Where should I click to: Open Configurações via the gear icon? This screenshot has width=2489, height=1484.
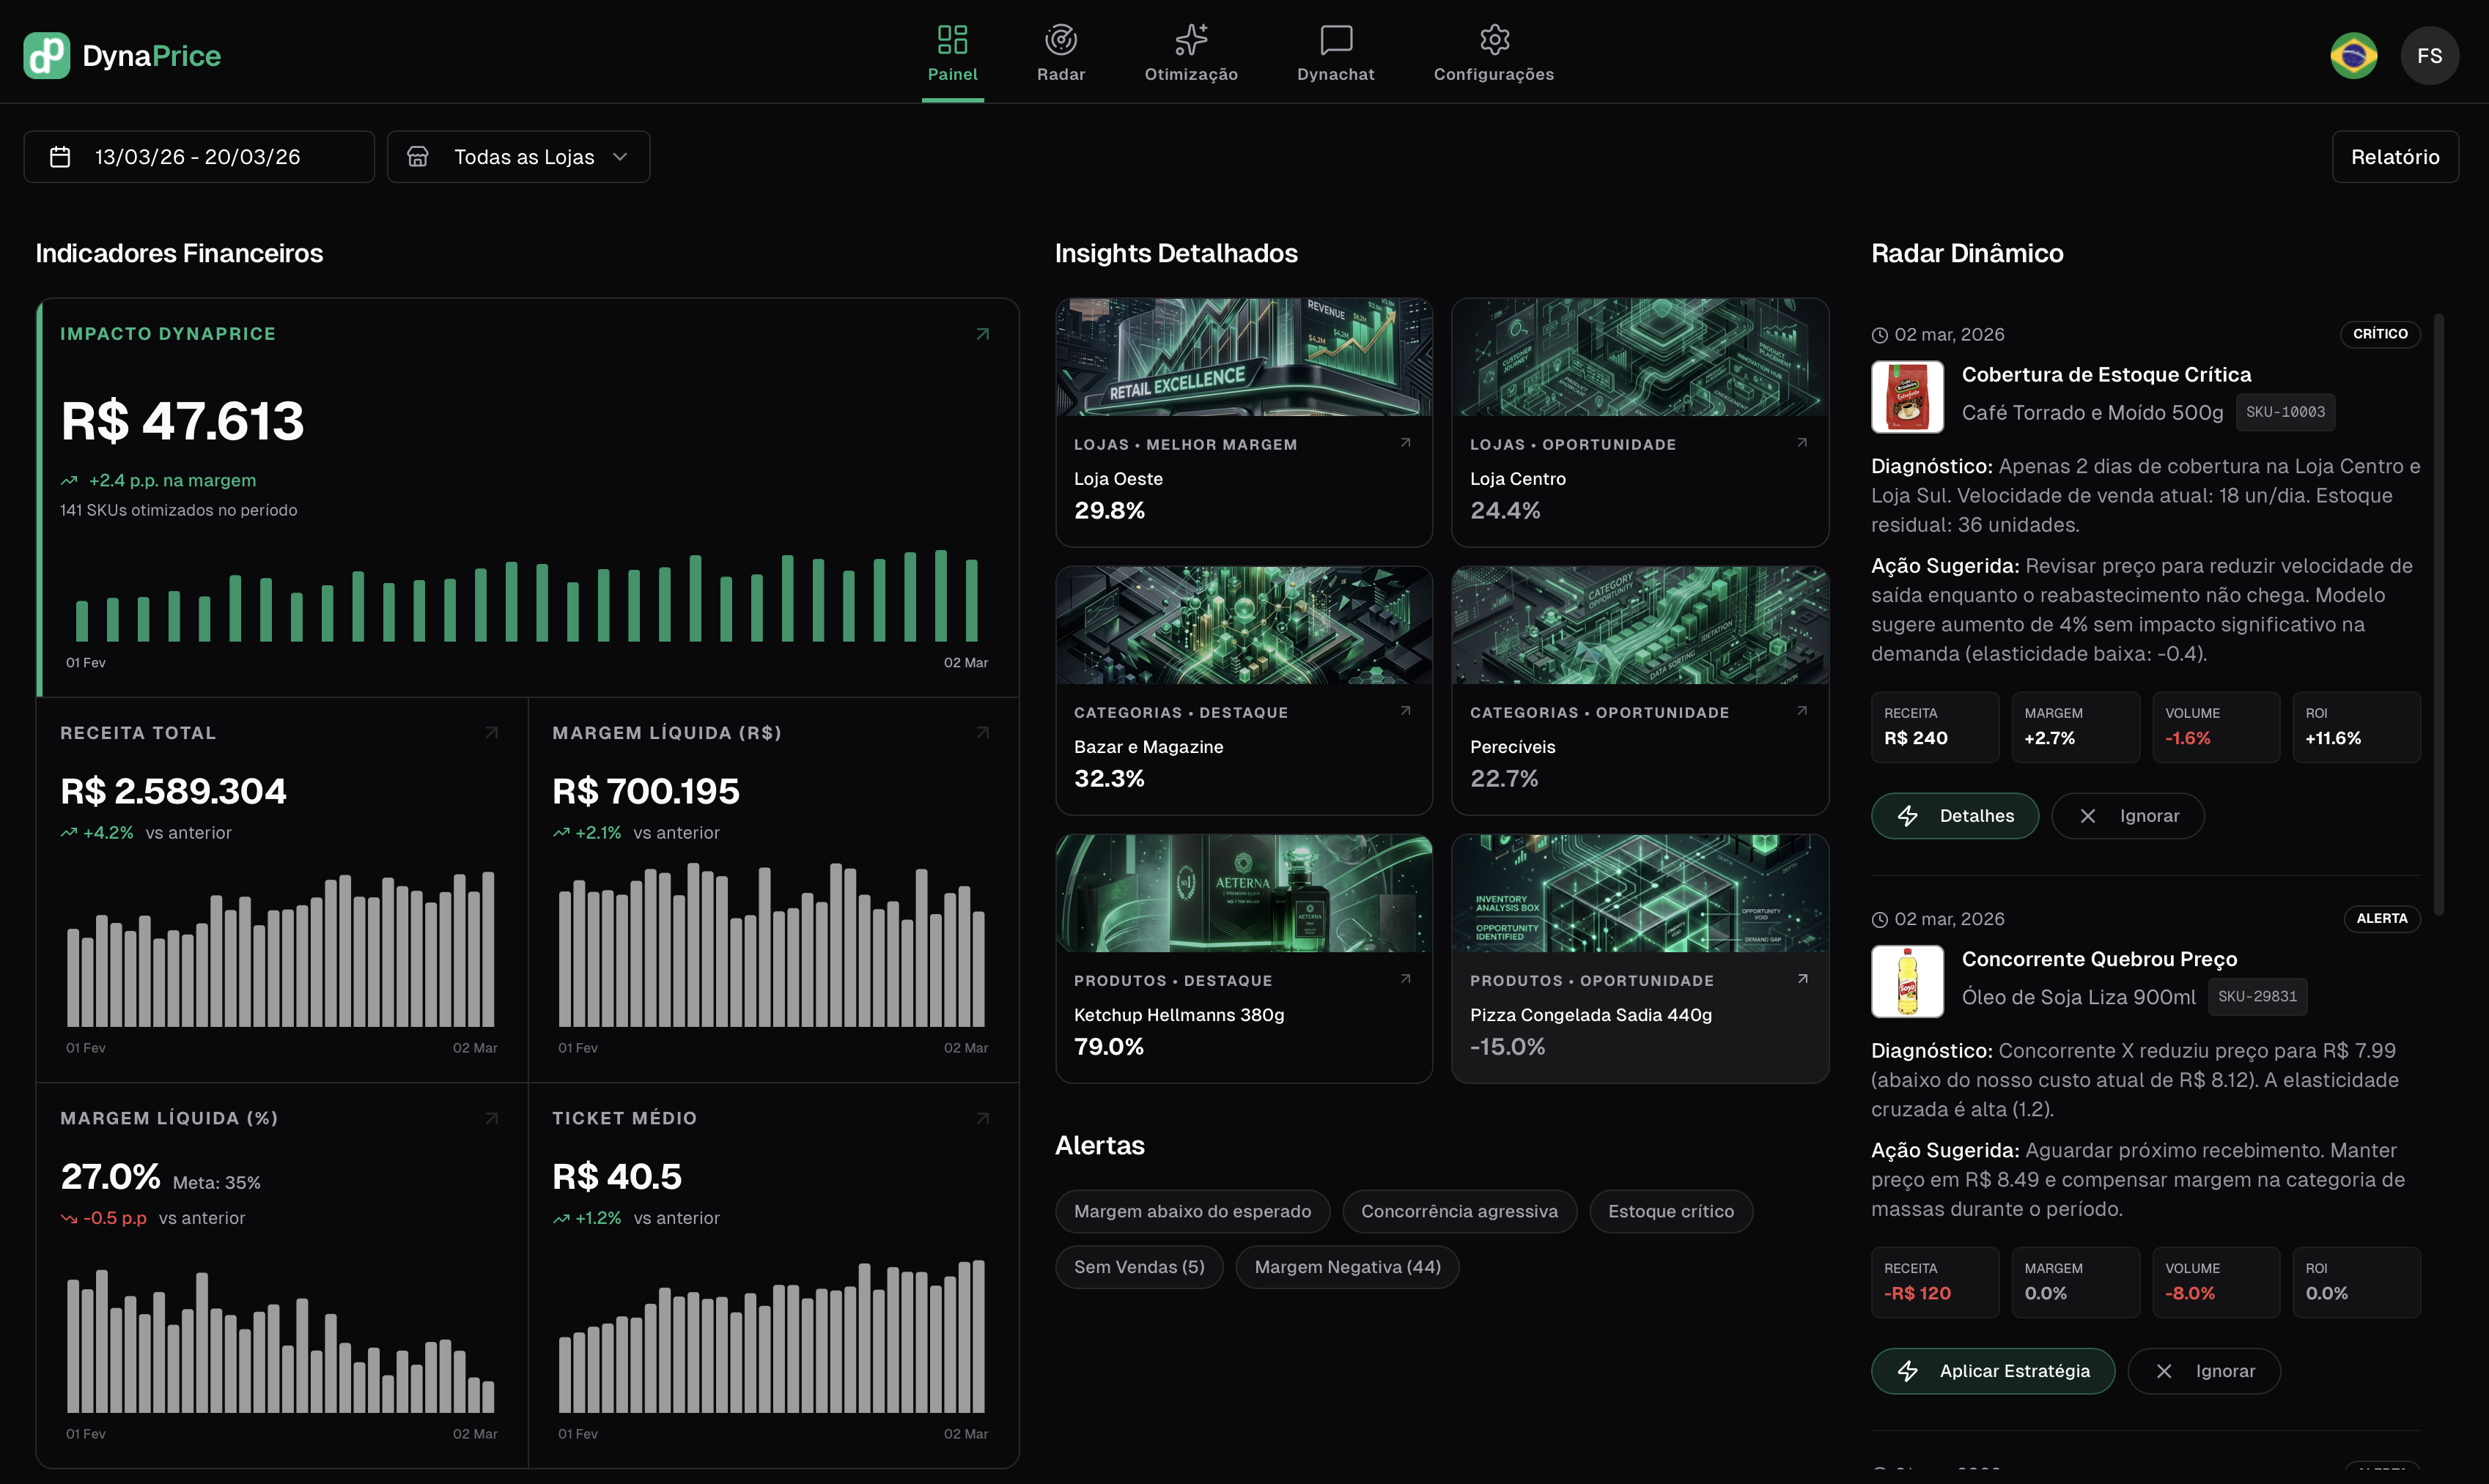click(1493, 40)
